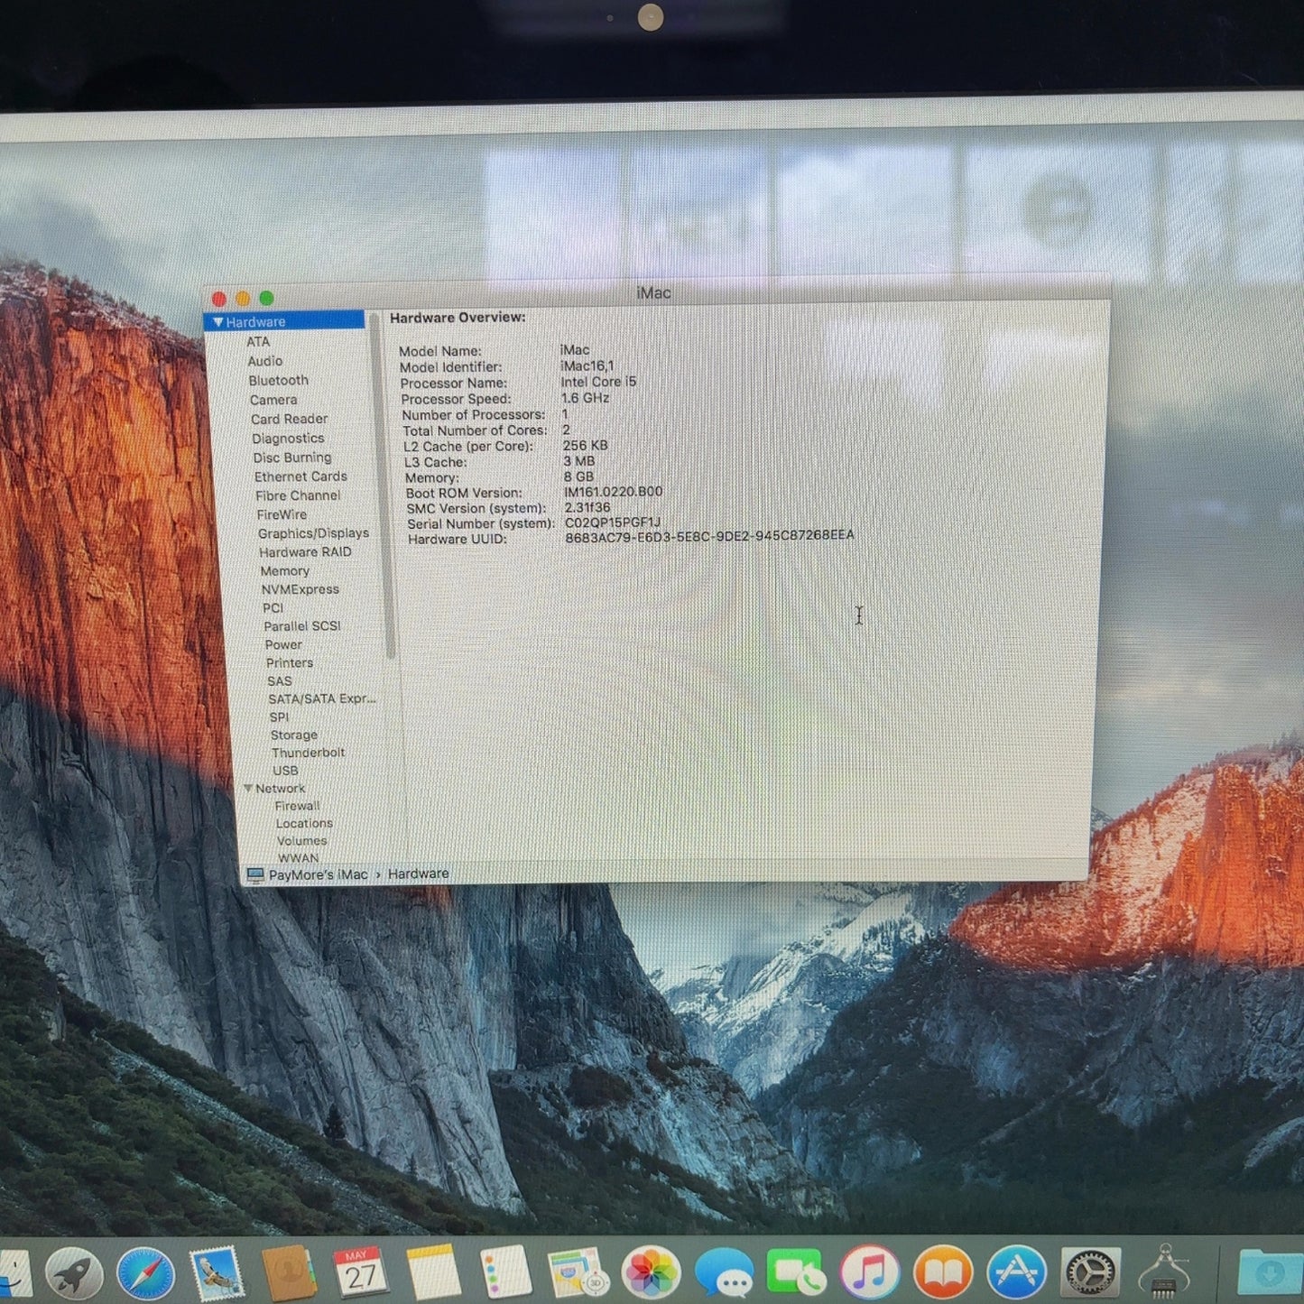Viewport: 1304px width, 1304px height.
Task: Launch Photos from the Dock
Action: tap(651, 1273)
